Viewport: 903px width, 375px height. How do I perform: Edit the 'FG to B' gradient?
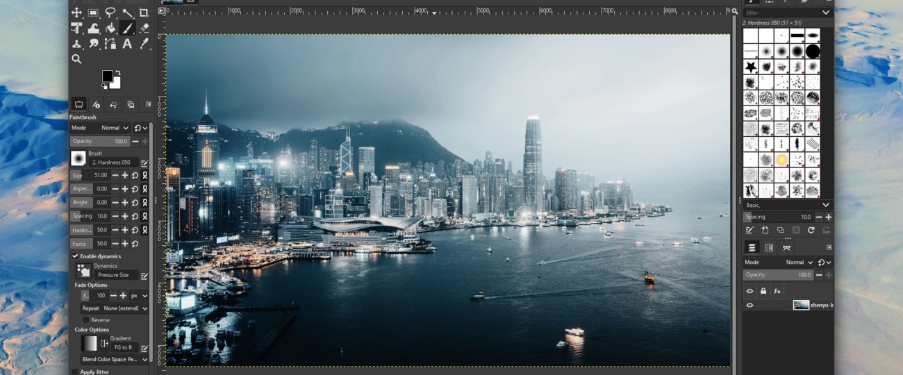click(x=144, y=348)
